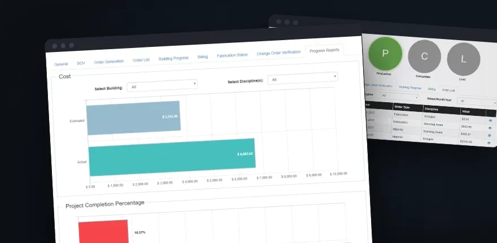Image resolution: width=497 pixels, height=243 pixels.
Task: Click the Project Completion Percentage heading
Action: tap(105, 205)
